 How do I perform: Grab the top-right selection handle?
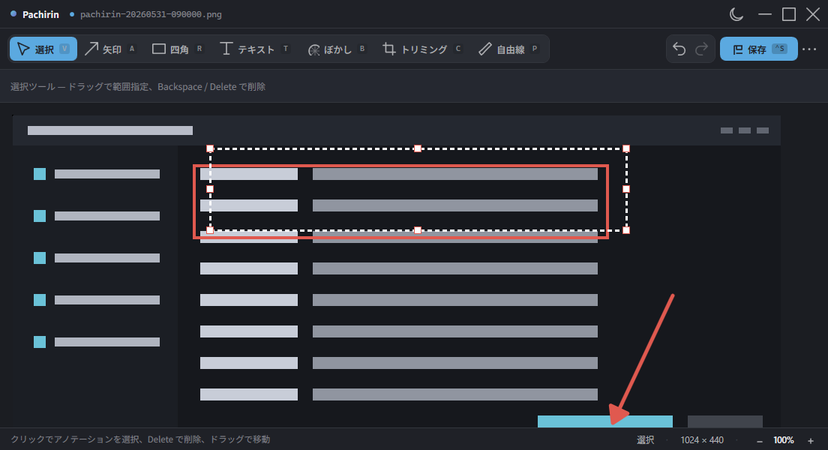626,148
